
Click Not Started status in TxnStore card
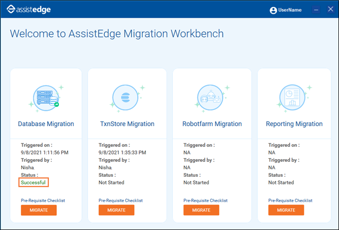click(x=111, y=182)
